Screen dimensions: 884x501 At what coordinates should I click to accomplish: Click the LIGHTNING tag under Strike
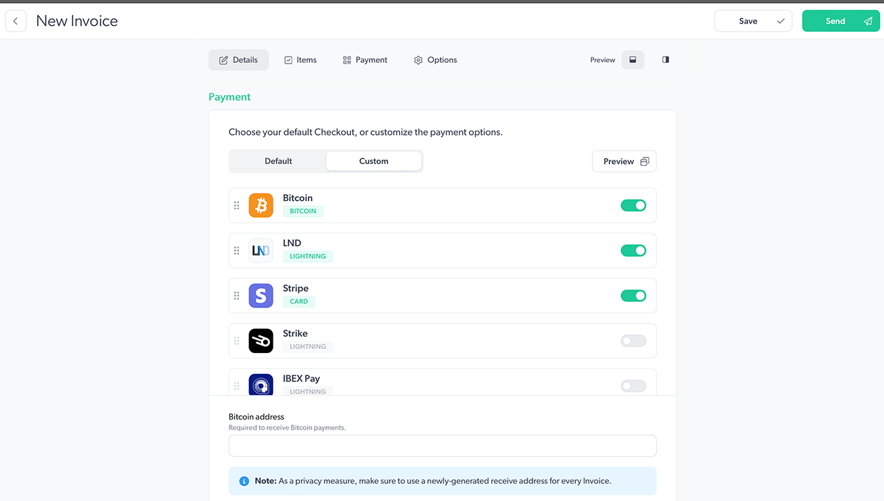click(x=308, y=346)
